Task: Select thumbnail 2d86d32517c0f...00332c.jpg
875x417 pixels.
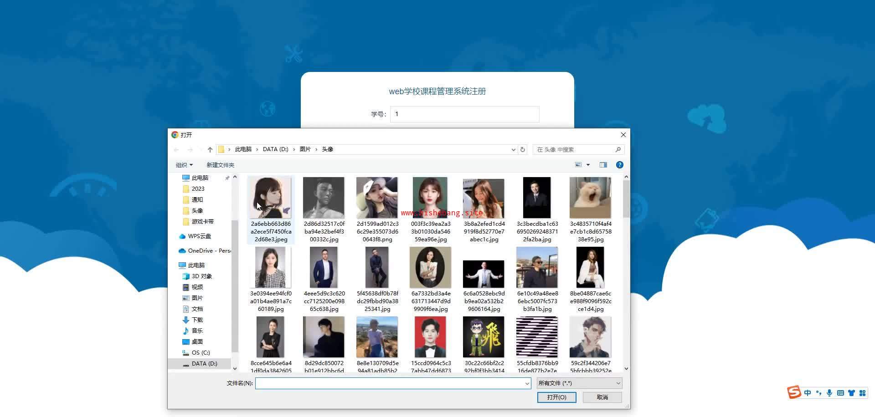Action: coord(324,198)
